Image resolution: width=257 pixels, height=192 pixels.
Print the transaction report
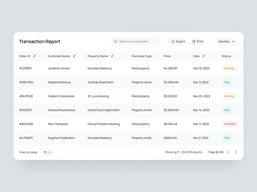[198, 42]
